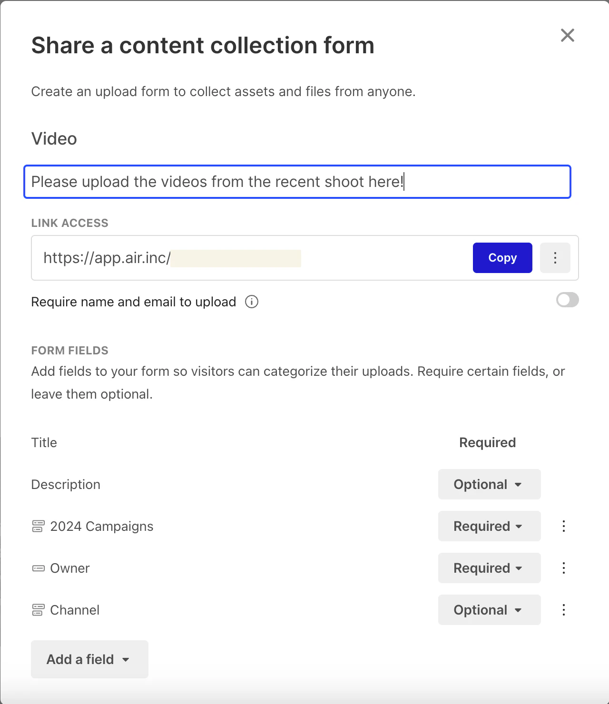Click the Owner field type icon
The height and width of the screenshot is (704, 609).
[x=38, y=568]
